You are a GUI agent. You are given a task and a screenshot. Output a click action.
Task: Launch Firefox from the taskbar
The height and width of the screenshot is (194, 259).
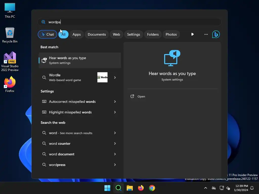coord(141,188)
